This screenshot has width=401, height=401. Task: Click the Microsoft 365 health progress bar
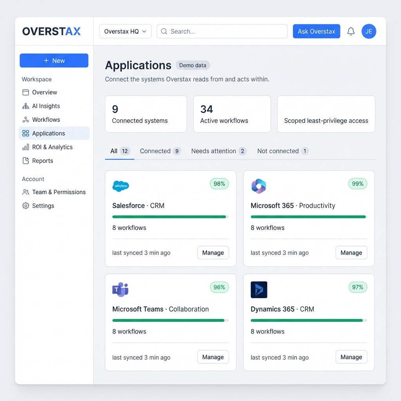point(309,217)
